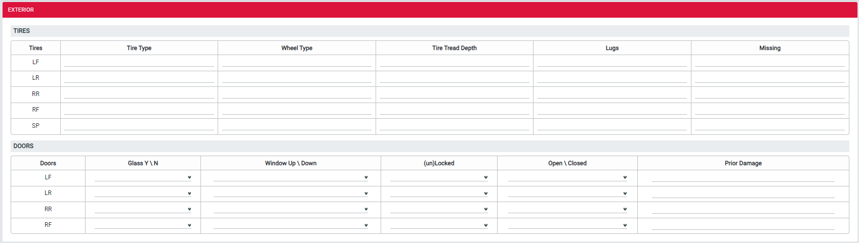Click the Prior Damage field for RF door
859x243 pixels.
click(743, 225)
